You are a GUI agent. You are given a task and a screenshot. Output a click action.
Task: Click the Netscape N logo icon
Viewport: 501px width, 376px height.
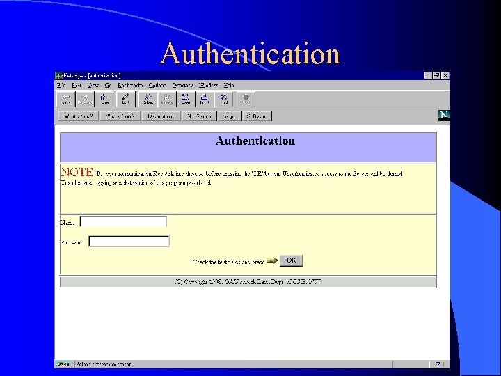click(444, 116)
